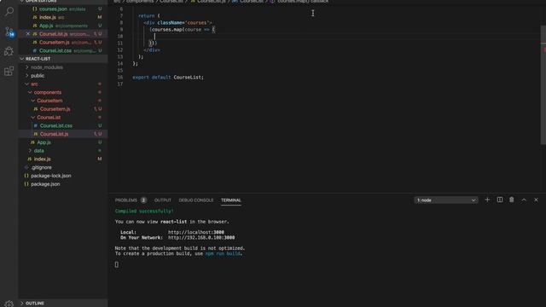Click the className='courses' code line
Screen dimensions: 546x307
(177, 23)
